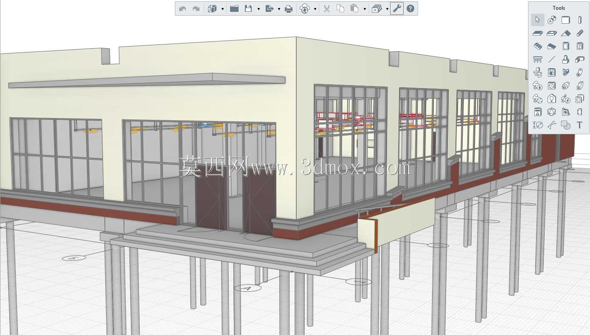The height and width of the screenshot is (335, 590).
Task: Select the Door tool
Action: [565, 46]
